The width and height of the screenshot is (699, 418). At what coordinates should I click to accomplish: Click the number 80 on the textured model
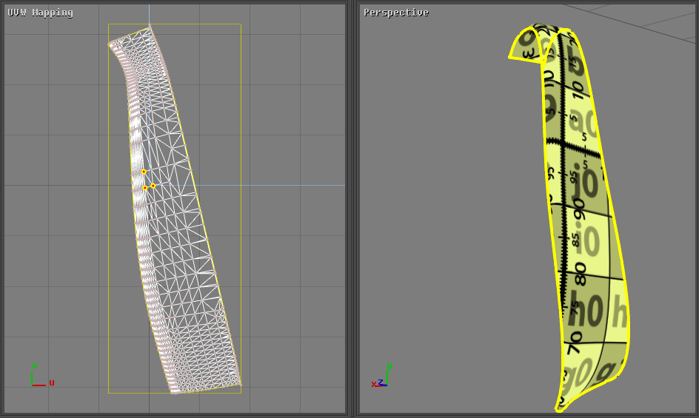580,273
